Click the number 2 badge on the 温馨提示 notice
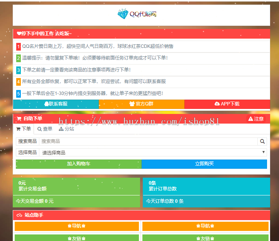 19,58
